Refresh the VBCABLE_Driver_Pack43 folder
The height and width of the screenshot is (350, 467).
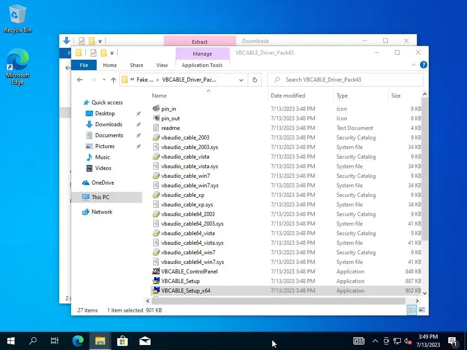pyautogui.click(x=254, y=80)
